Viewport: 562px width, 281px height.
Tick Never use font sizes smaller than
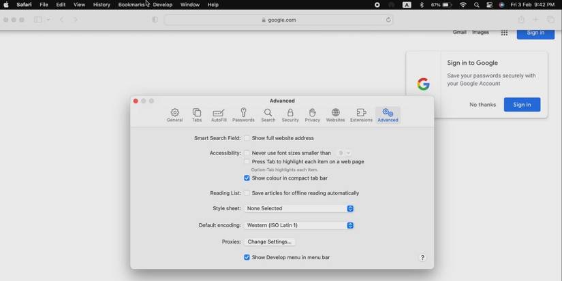[x=247, y=153]
